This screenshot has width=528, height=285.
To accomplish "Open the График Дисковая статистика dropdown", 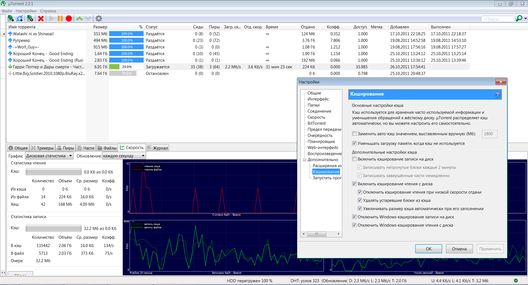I will [x=49, y=156].
